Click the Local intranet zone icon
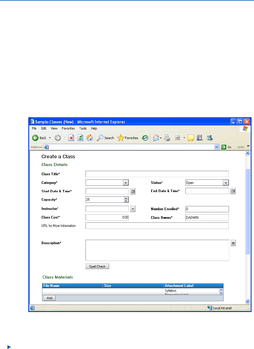Image resolution: width=254 pixels, height=349 pixels. [210, 308]
